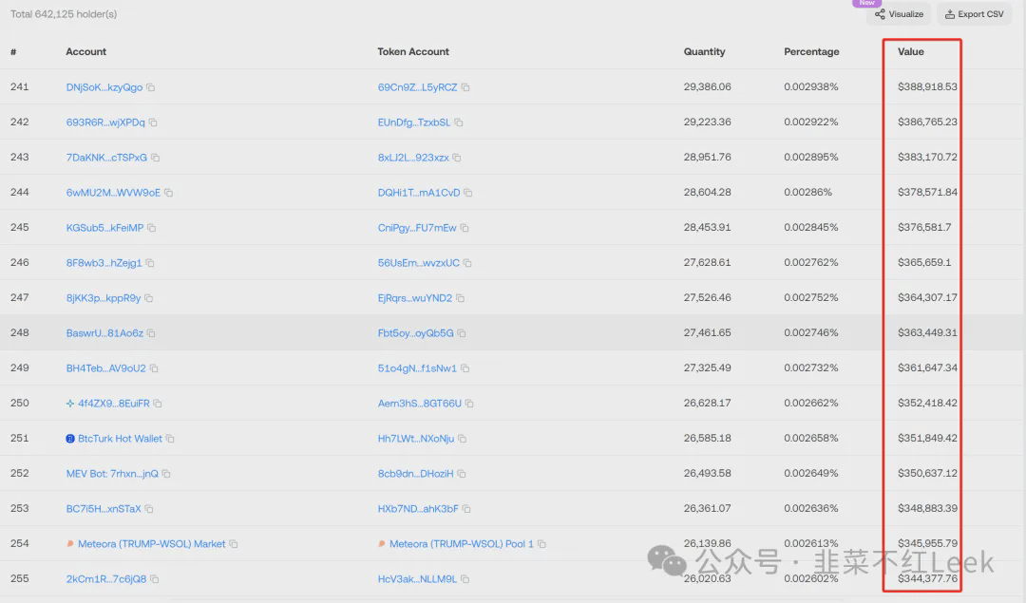This screenshot has width=1026, height=603.
Task: Select quantity value 26,585.18
Action: coord(708,438)
